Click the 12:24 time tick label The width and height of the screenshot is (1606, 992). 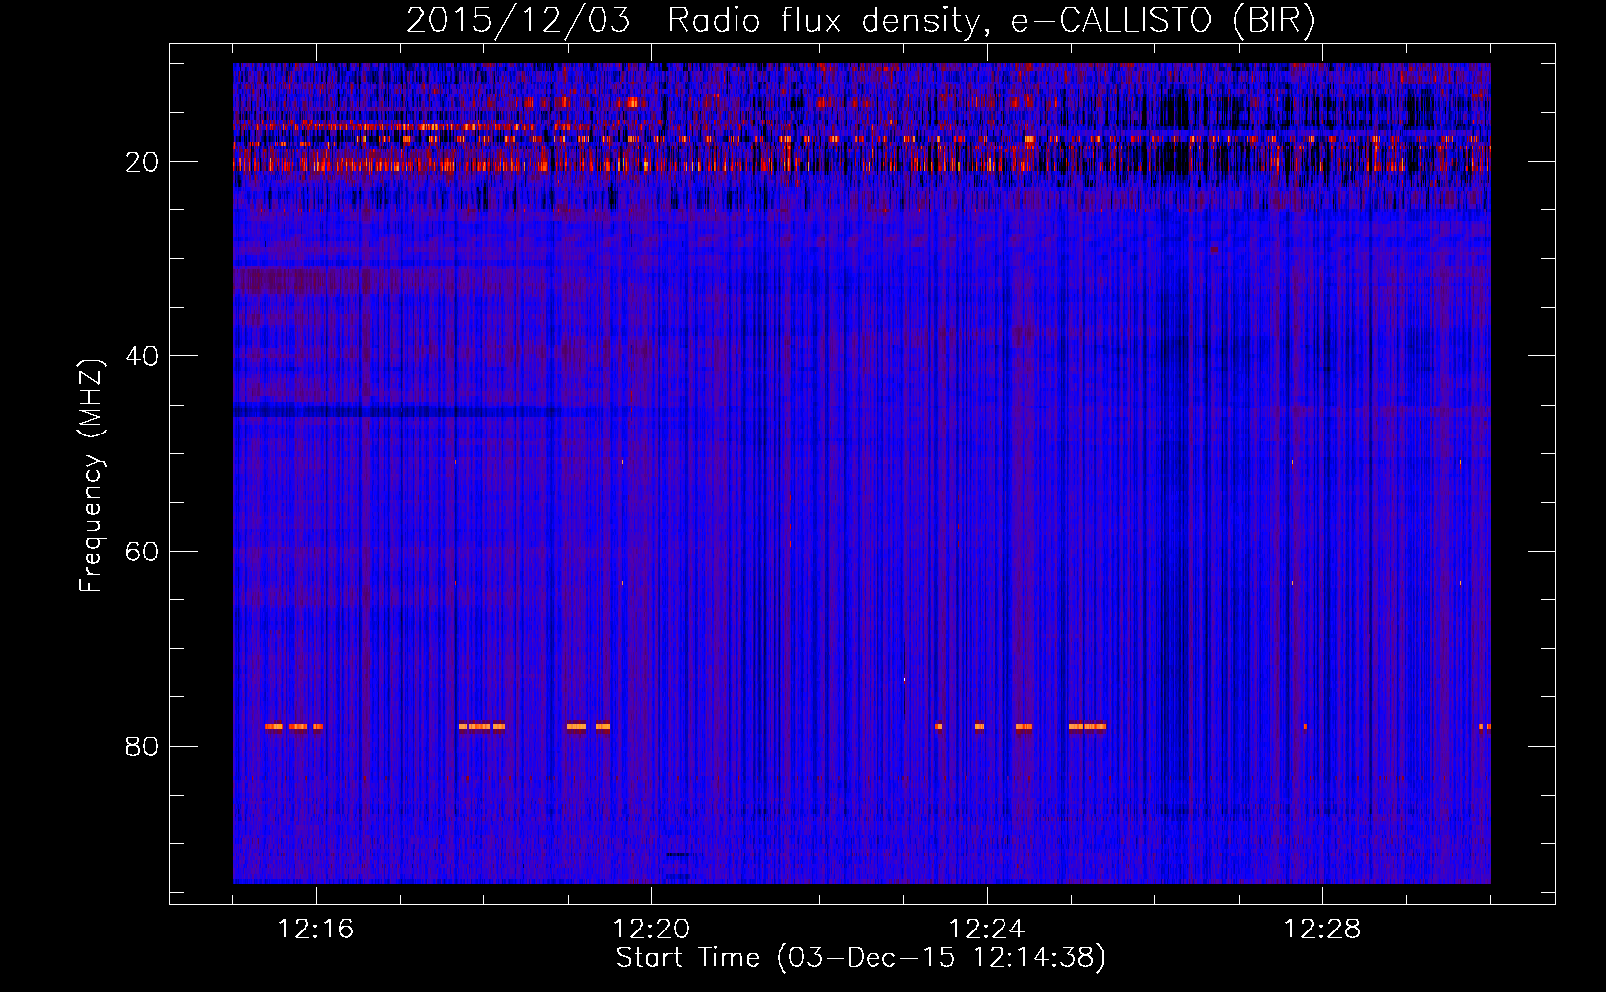click(987, 930)
